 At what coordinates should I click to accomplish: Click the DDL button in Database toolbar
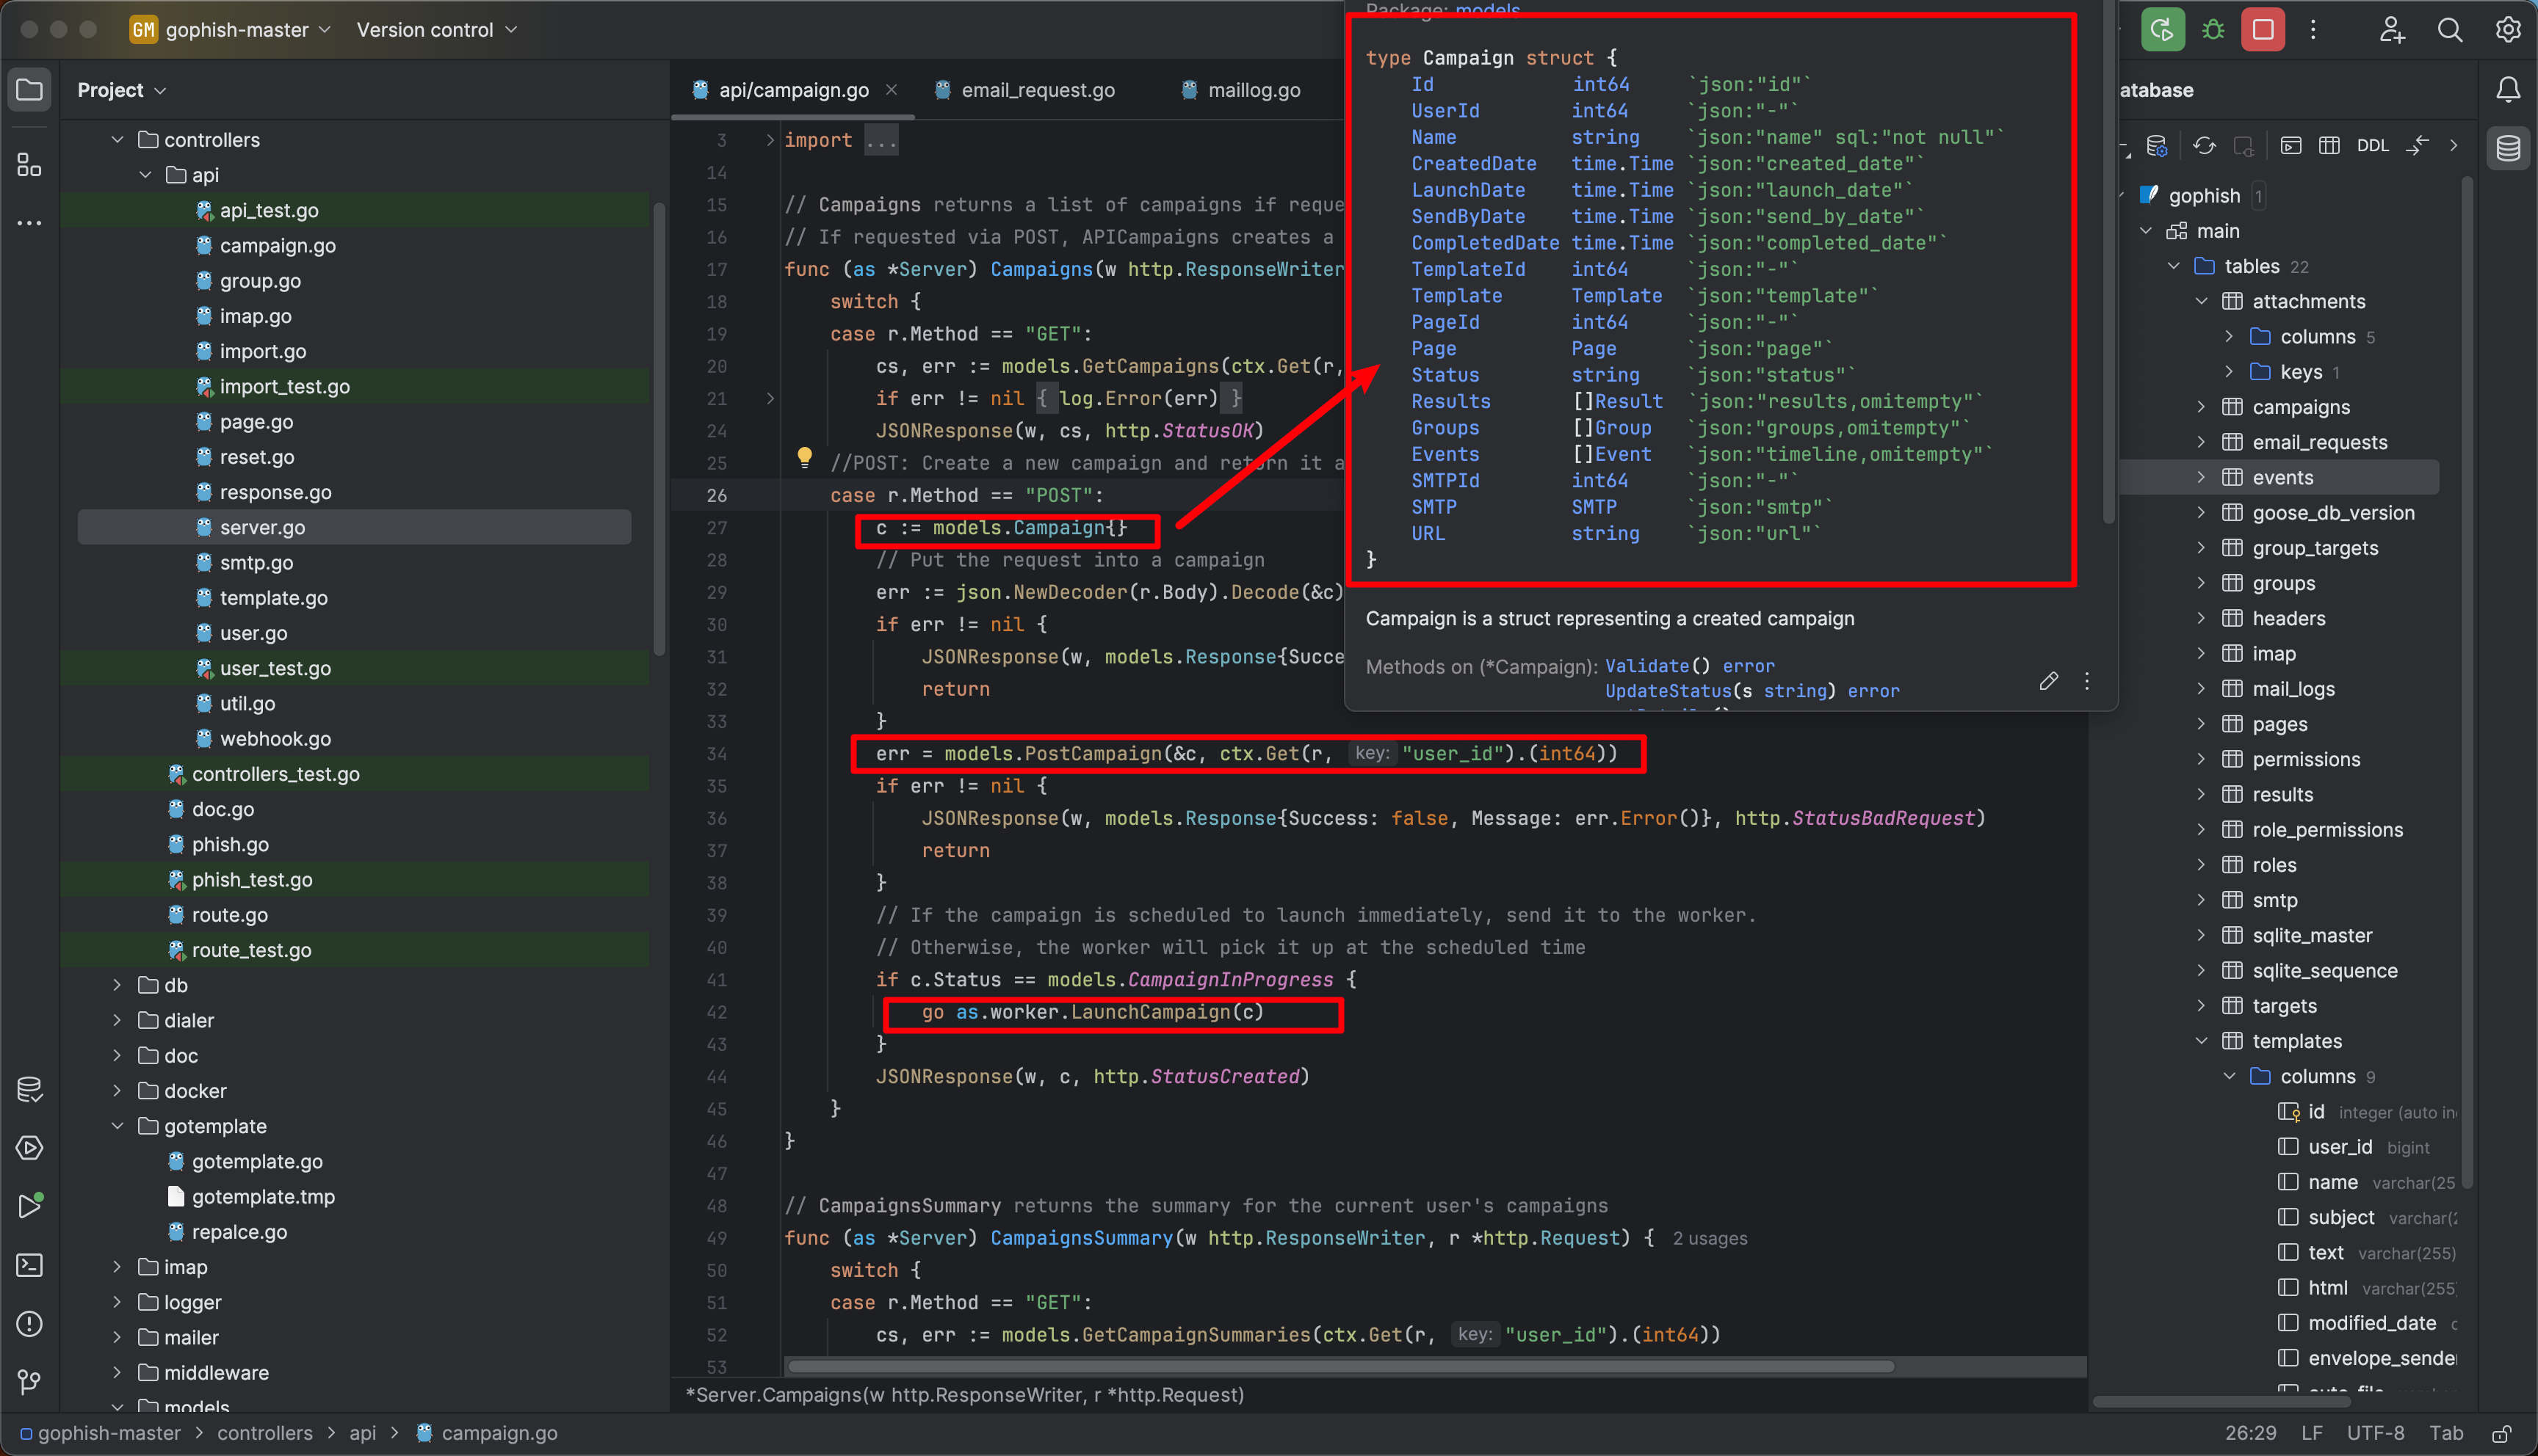(2372, 146)
